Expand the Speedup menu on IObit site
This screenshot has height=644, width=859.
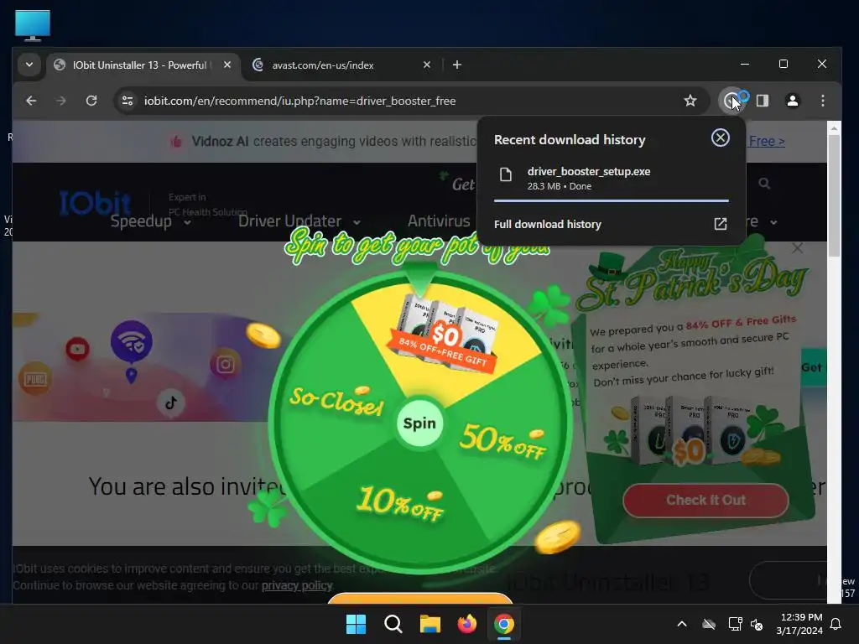tap(151, 221)
